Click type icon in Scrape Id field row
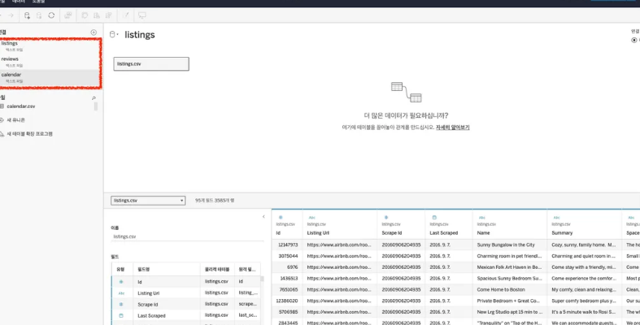640x325 pixels. coord(121,304)
